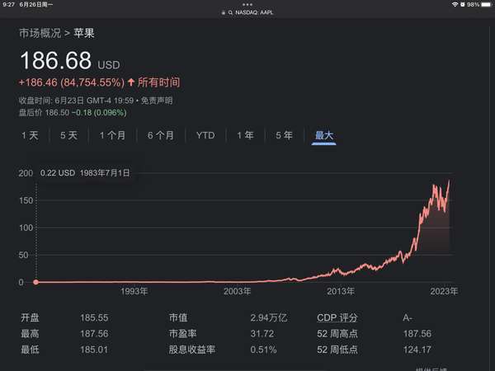Click the chart line peak near 2023
495x371 pixels.
tap(449, 181)
